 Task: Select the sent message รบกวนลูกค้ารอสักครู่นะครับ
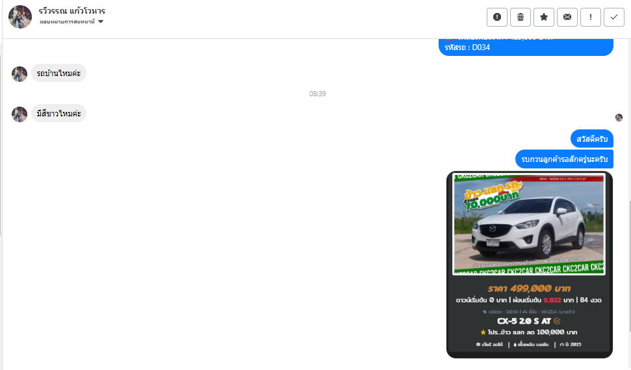tap(564, 159)
